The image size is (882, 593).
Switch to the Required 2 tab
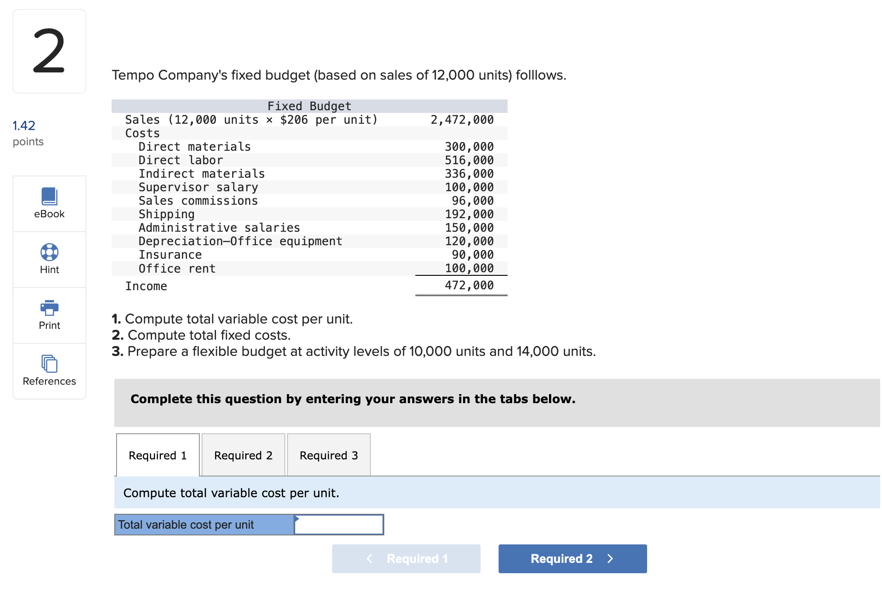pos(243,455)
